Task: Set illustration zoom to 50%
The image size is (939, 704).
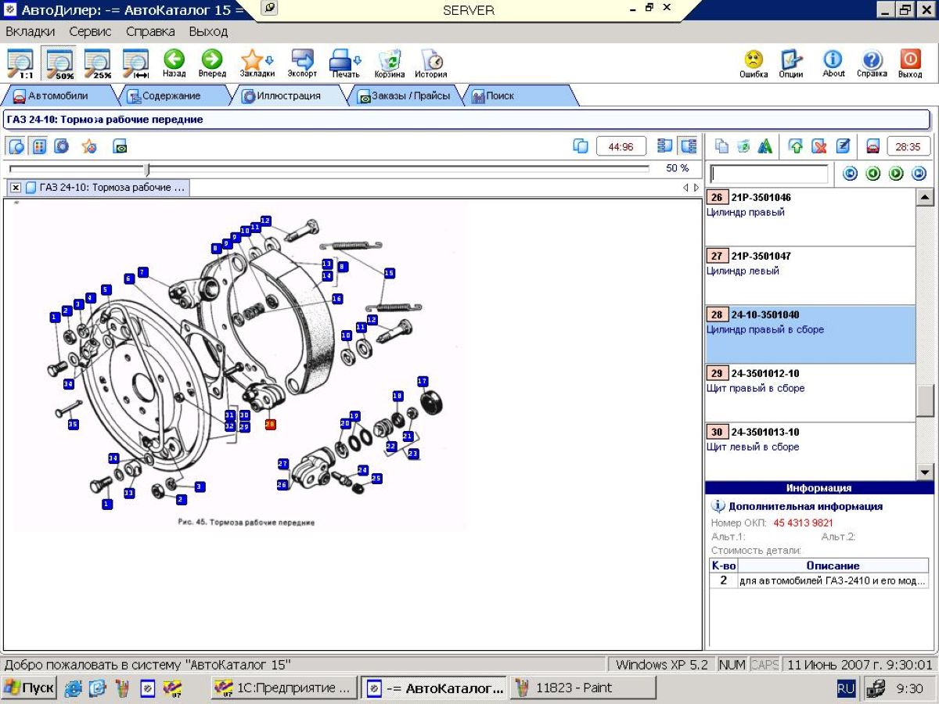Action: tap(59, 63)
